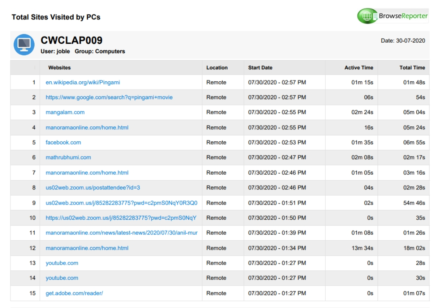Click the Start Date column header
The image size is (440, 308).
(x=260, y=67)
